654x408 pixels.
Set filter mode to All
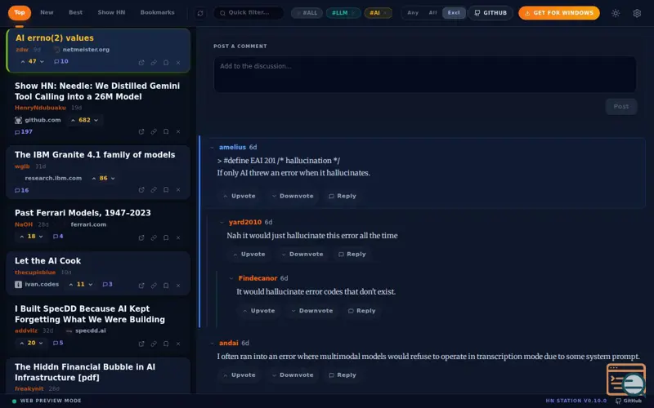(x=432, y=13)
